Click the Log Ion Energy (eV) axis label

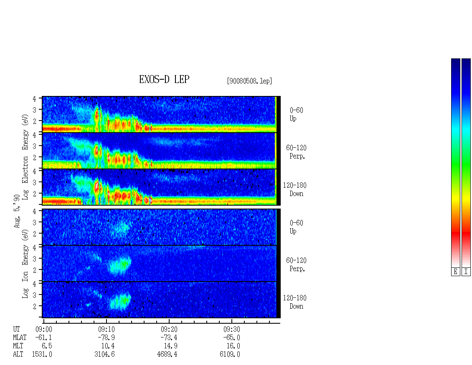[25, 264]
